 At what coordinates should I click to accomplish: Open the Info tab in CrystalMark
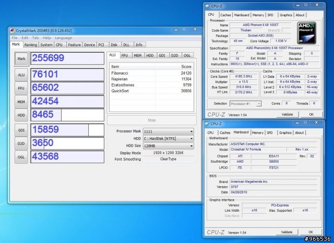(139, 45)
